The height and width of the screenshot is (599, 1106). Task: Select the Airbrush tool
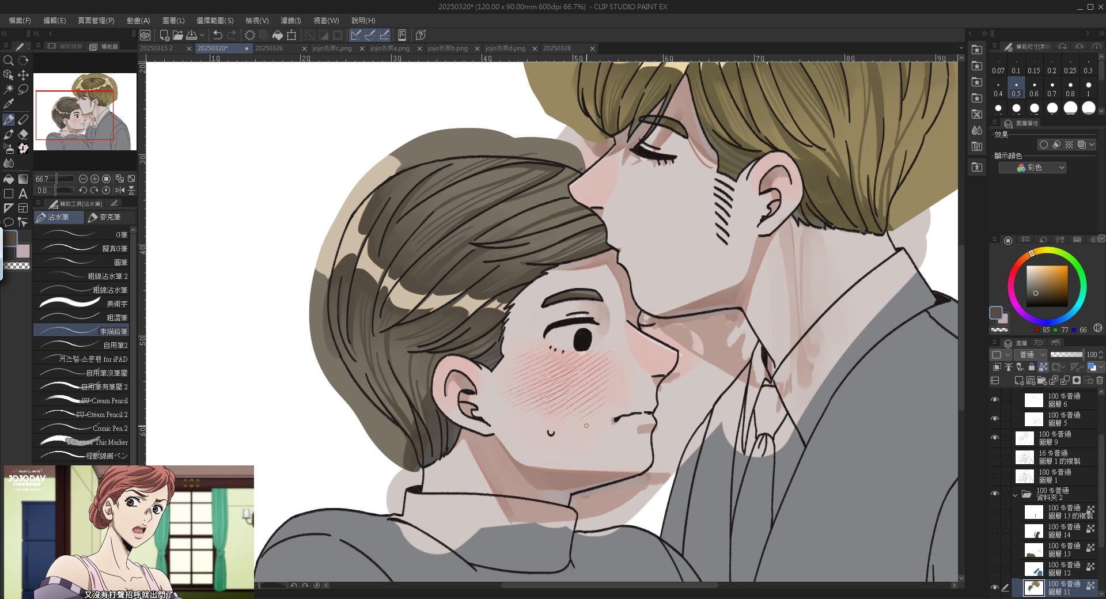(x=9, y=149)
